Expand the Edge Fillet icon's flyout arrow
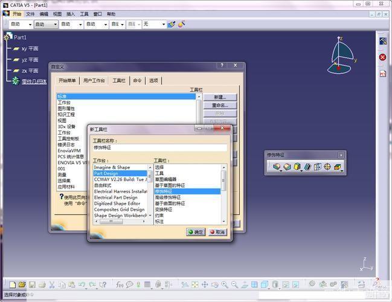This screenshot has height=302, width=392. [x=281, y=171]
